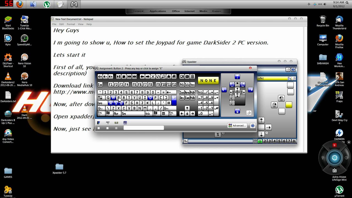Open the Applications tab in top dock

[158, 11]
